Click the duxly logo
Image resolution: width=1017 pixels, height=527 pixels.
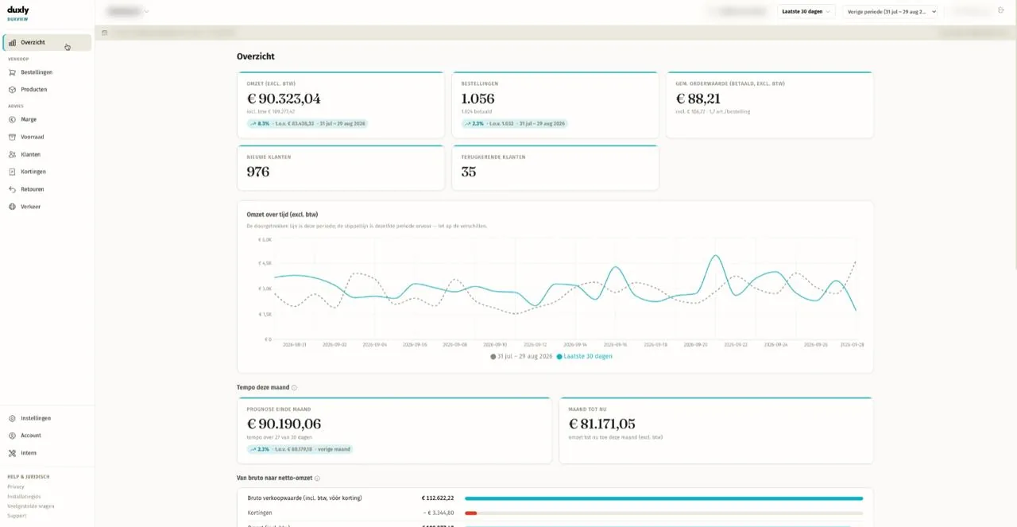pyautogui.click(x=18, y=10)
